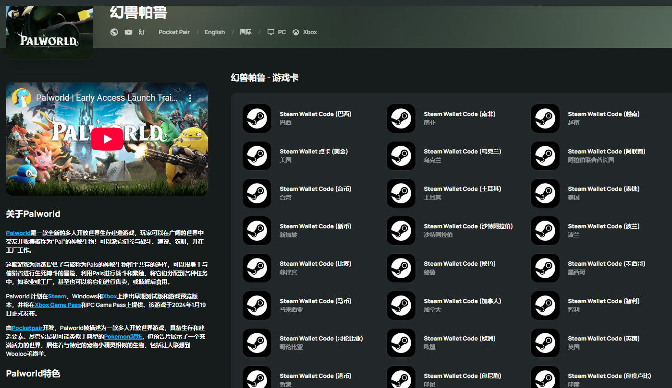The image size is (672, 388).
Task: Click the Steam icon for Wallet Code (南非)
Action: tap(401, 118)
